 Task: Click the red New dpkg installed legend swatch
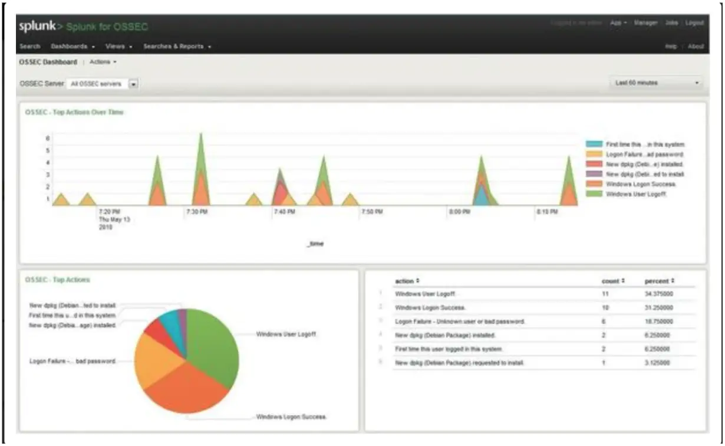[x=594, y=164]
